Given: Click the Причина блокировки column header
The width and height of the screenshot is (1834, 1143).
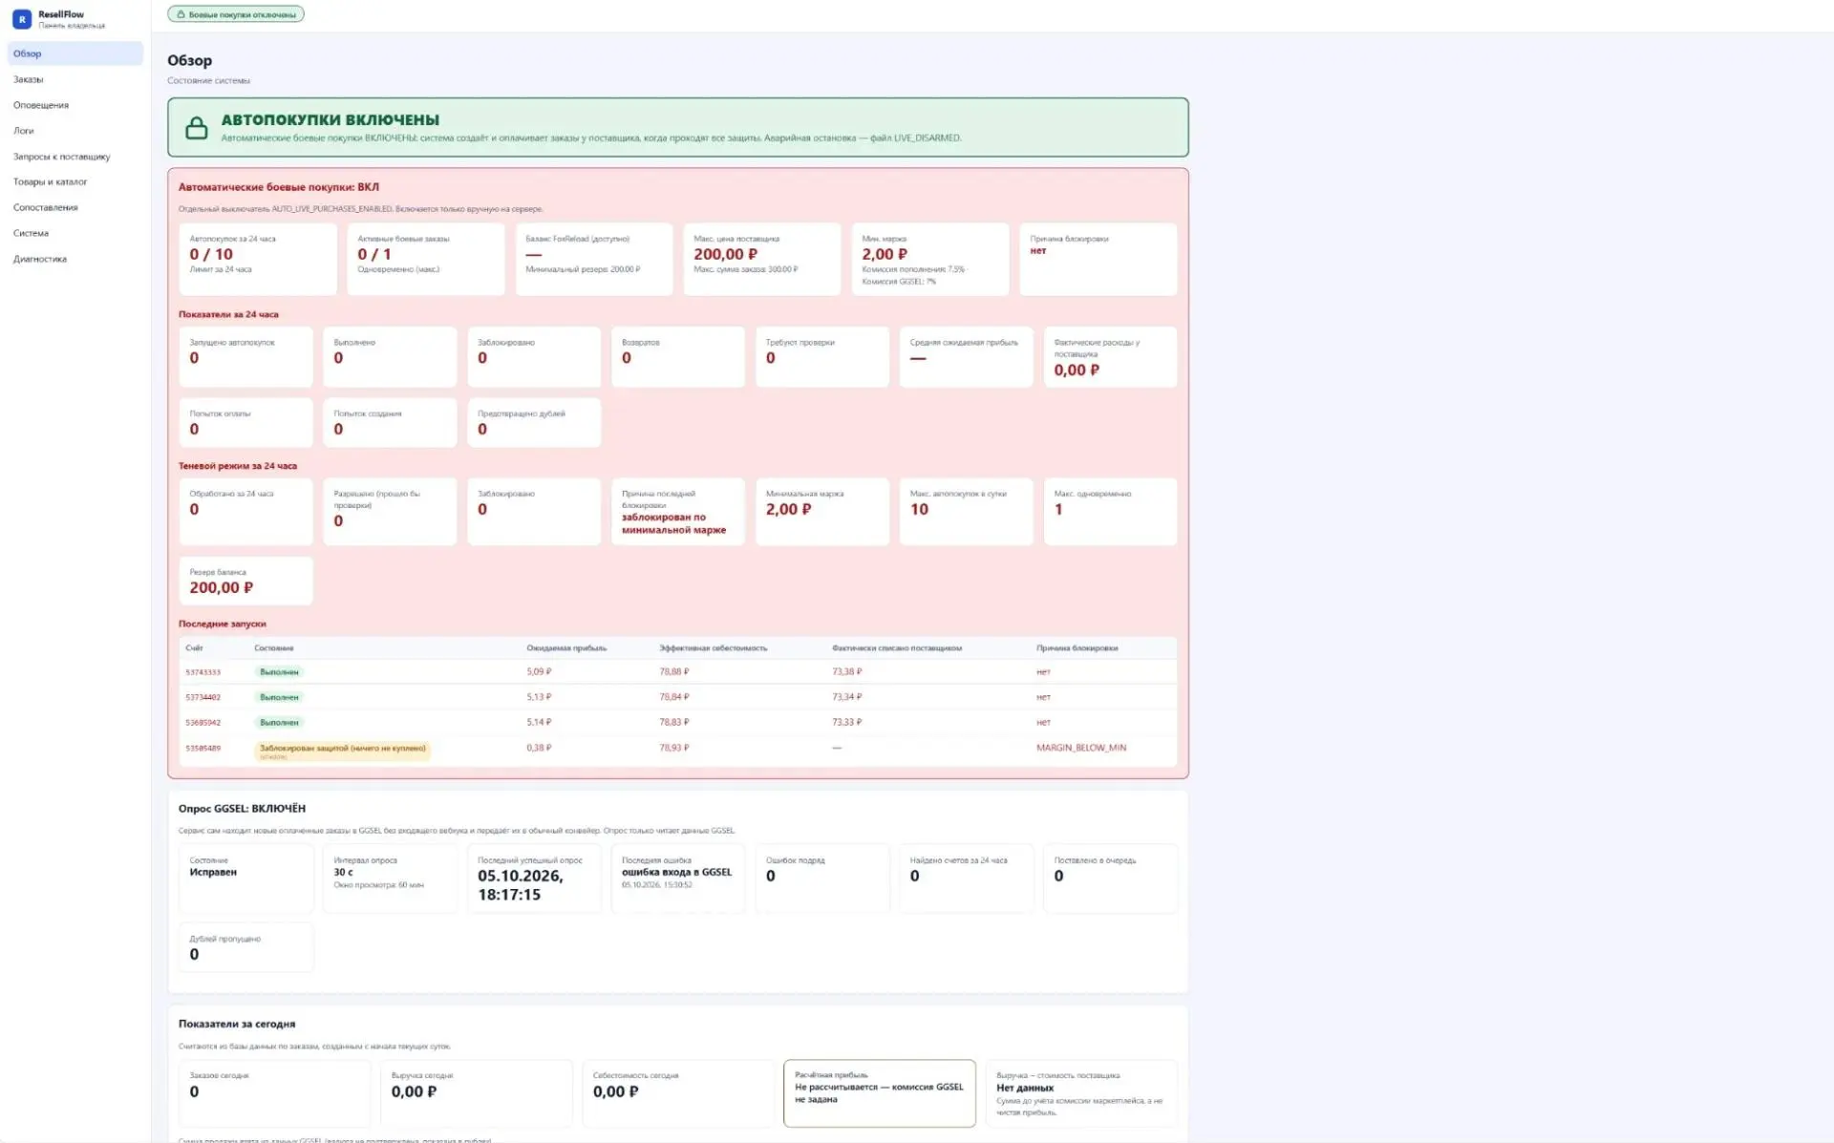Looking at the screenshot, I should pos(1077,648).
